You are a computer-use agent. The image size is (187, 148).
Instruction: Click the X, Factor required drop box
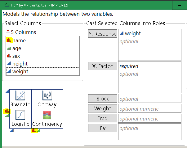click(x=149, y=77)
